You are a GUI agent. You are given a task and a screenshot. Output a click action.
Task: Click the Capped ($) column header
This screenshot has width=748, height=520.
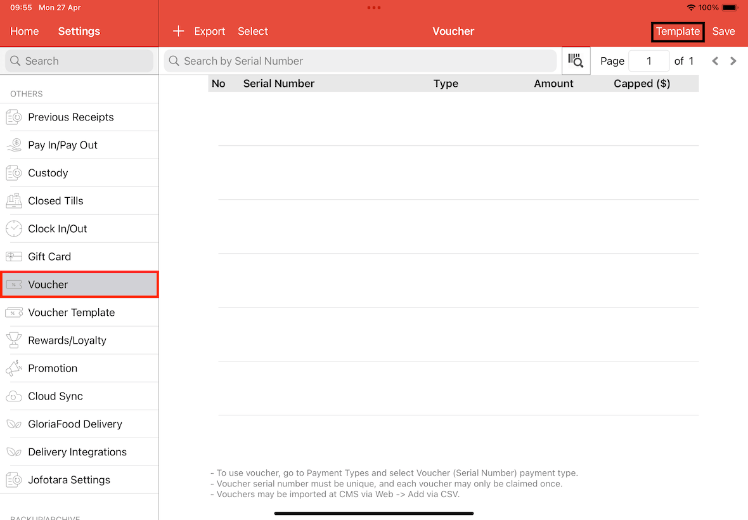coord(642,84)
